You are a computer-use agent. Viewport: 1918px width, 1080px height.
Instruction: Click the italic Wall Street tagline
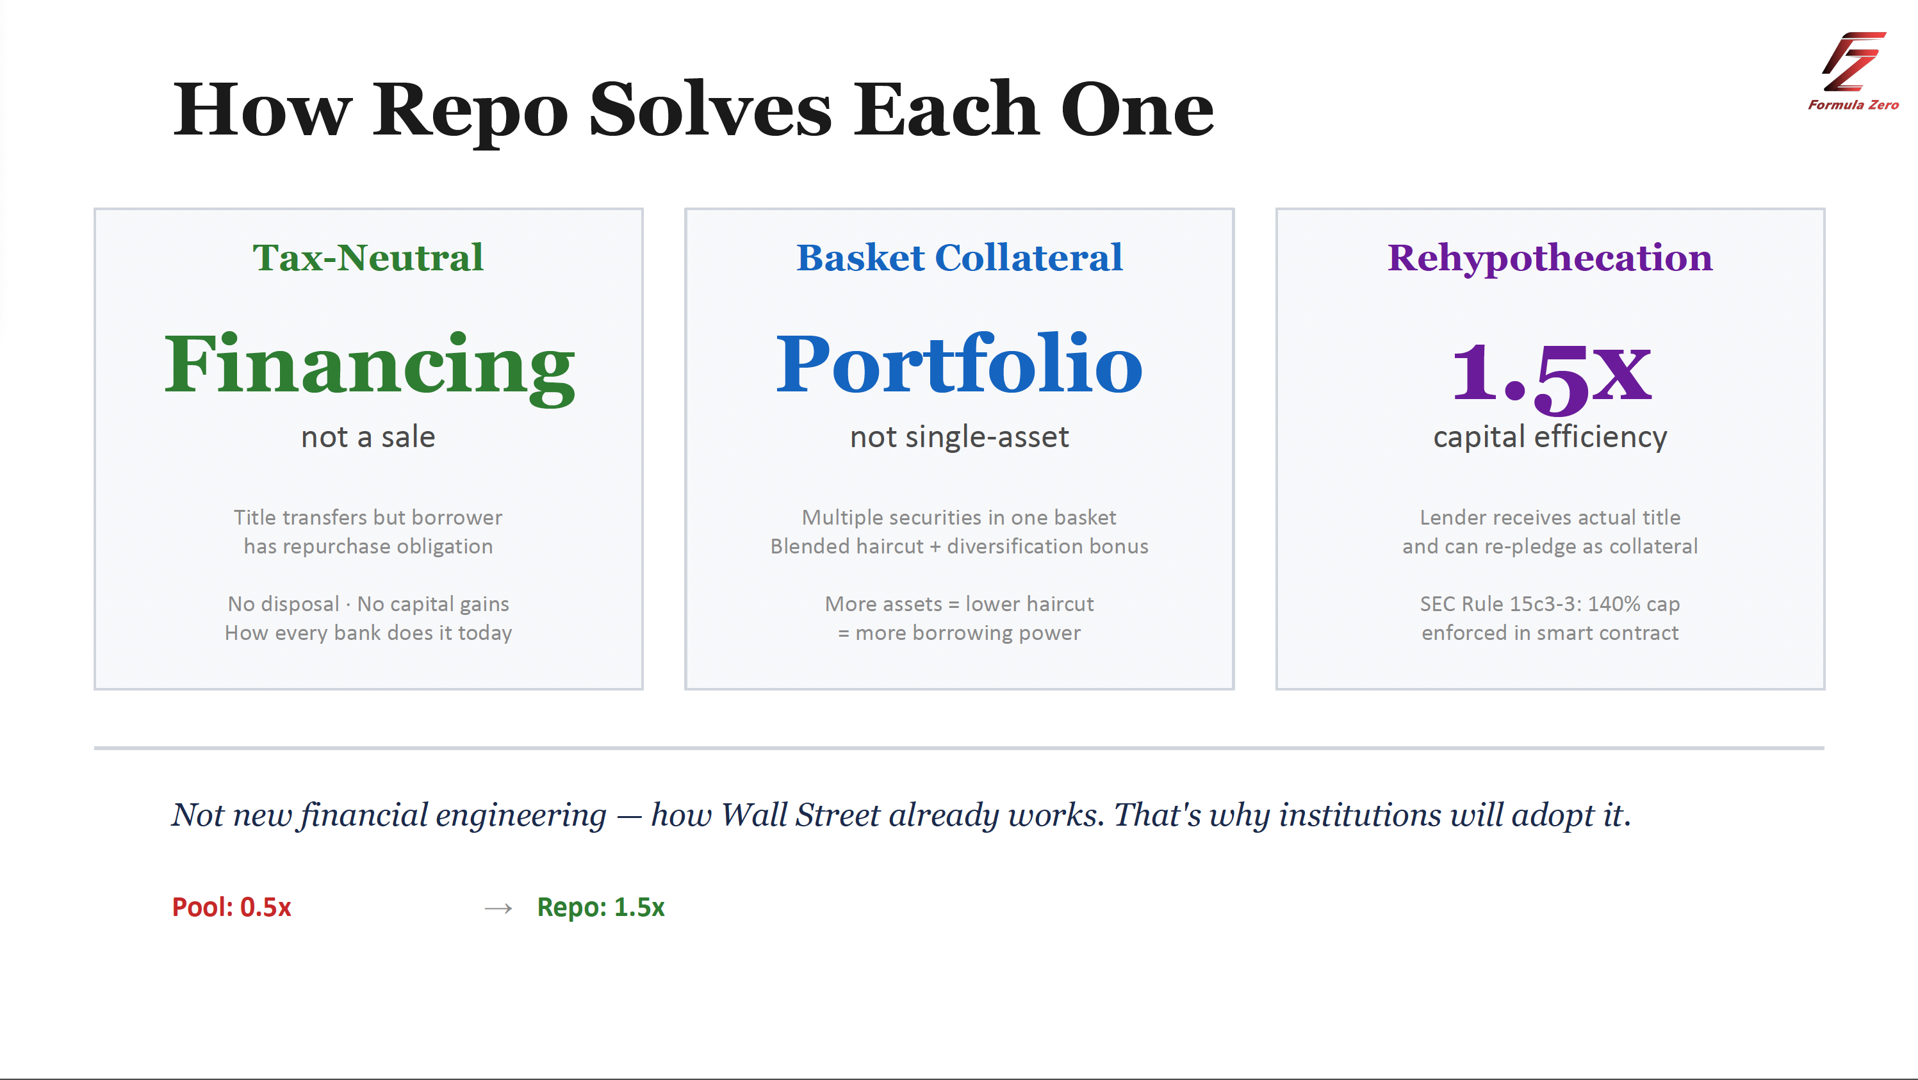901,815
